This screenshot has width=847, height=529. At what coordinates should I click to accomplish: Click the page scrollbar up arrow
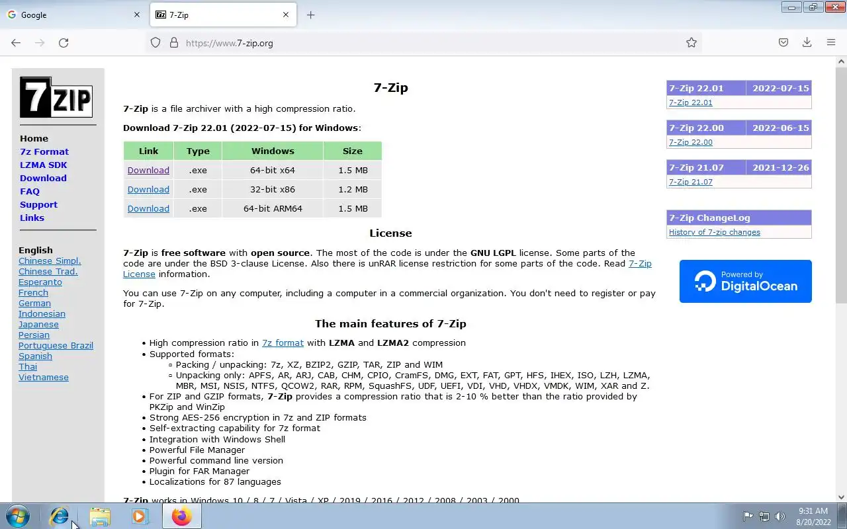[x=841, y=61]
